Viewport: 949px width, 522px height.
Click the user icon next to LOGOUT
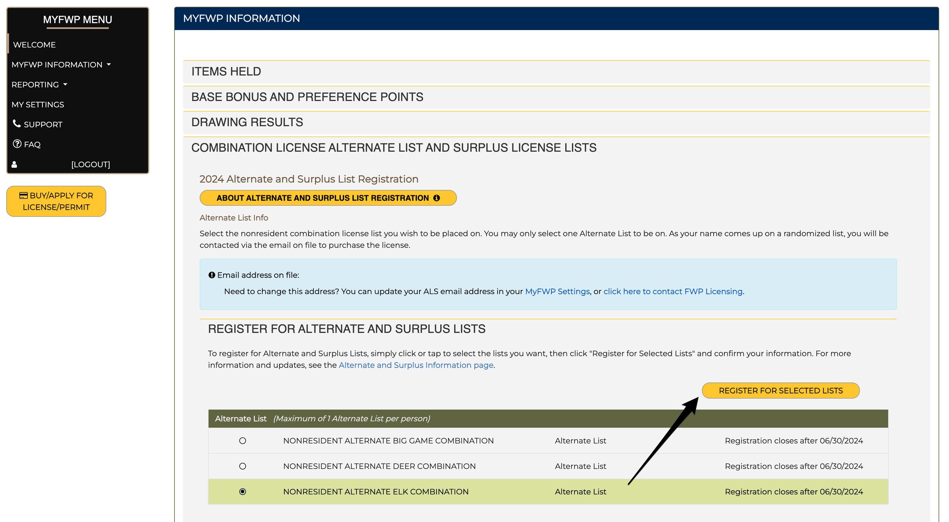pyautogui.click(x=14, y=164)
